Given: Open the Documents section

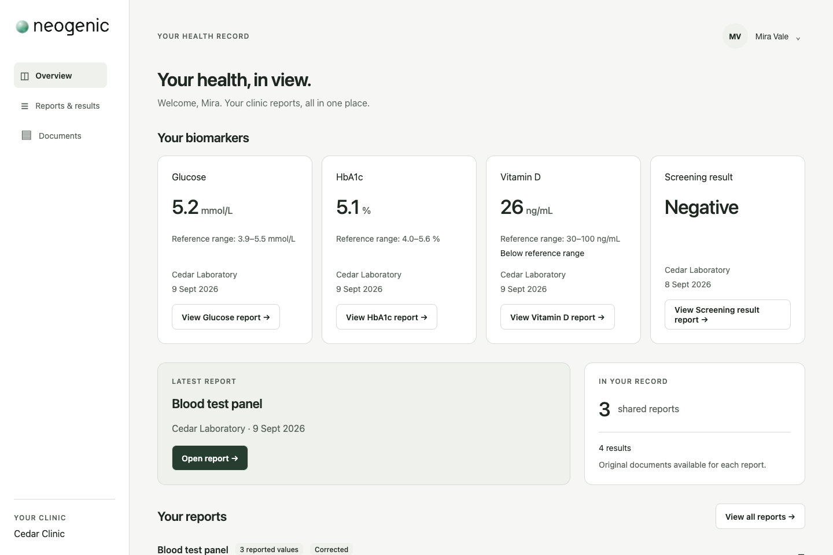Looking at the screenshot, I should tap(60, 136).
